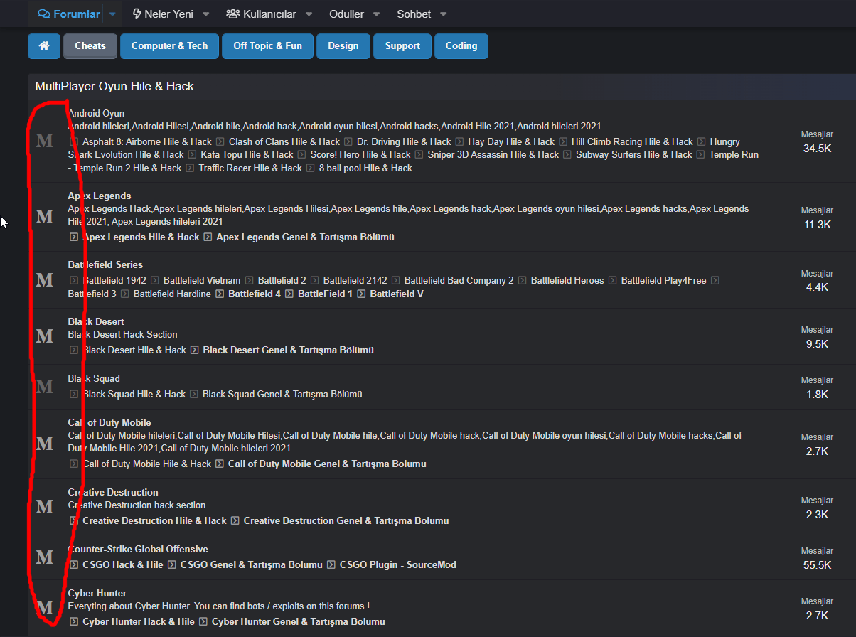Expand the Forumlar dropdown arrow
This screenshot has width=856, height=637.
click(x=112, y=14)
